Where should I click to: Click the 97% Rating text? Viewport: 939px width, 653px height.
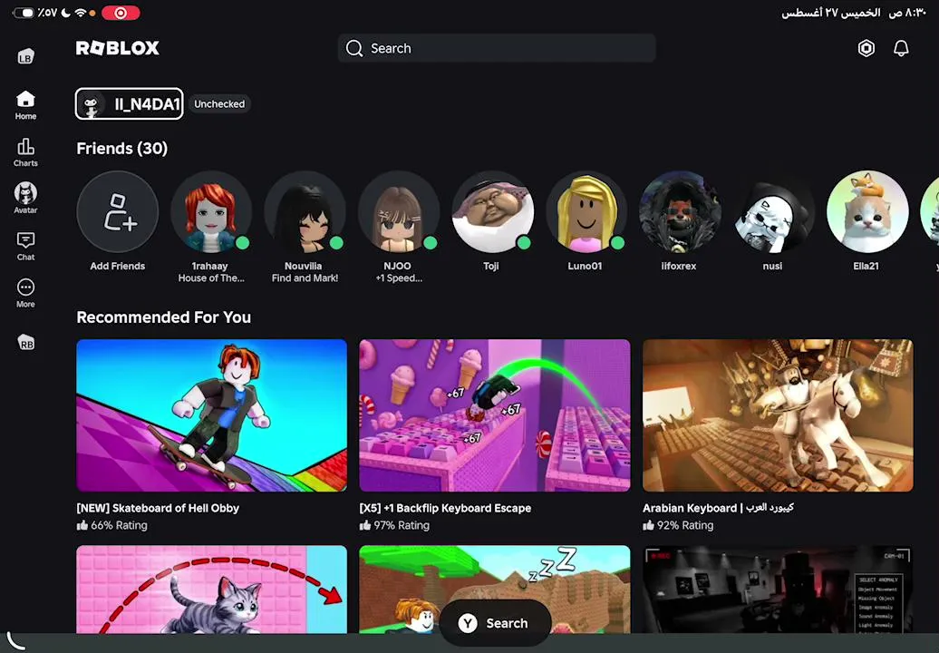click(x=402, y=525)
